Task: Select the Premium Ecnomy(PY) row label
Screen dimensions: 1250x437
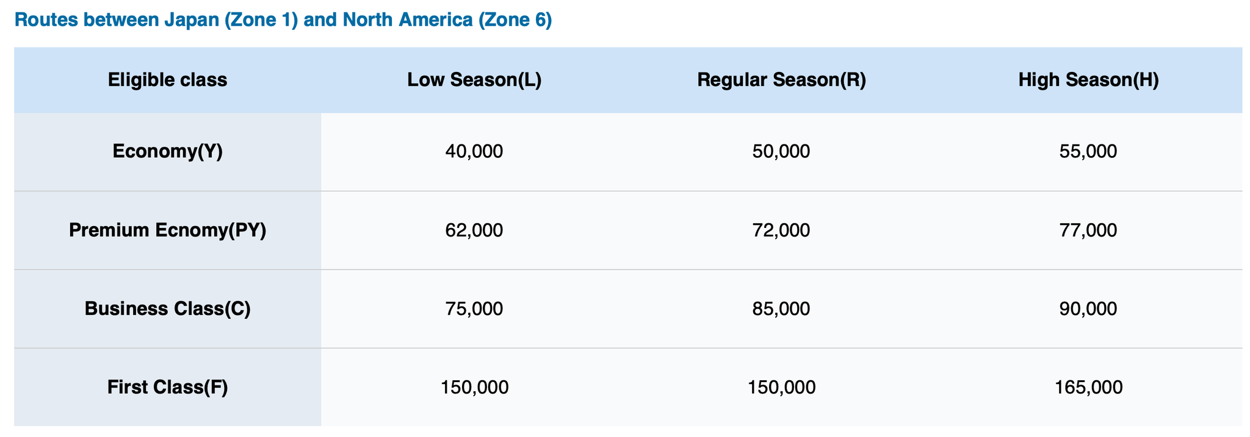Action: coord(168,230)
